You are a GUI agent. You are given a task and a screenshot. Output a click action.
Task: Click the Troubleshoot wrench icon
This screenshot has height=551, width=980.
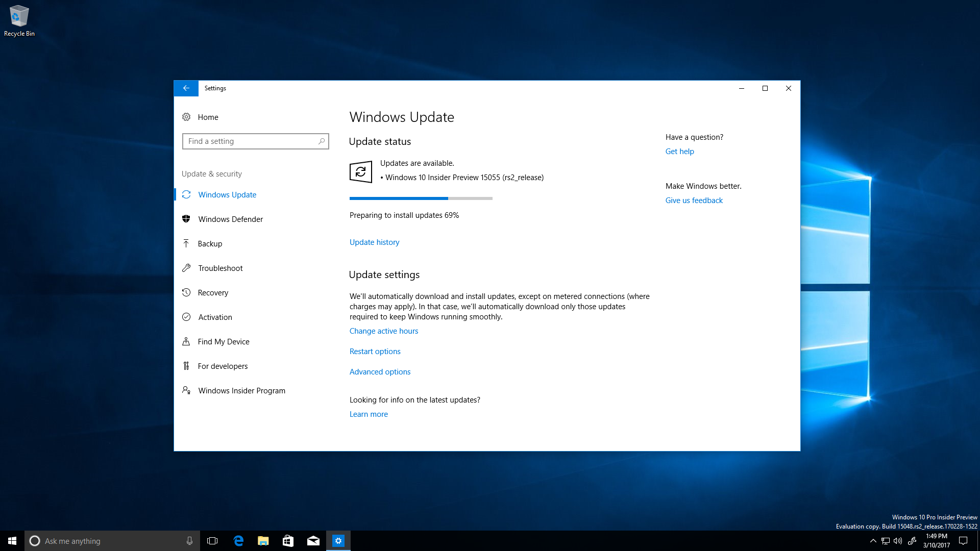[x=186, y=268]
